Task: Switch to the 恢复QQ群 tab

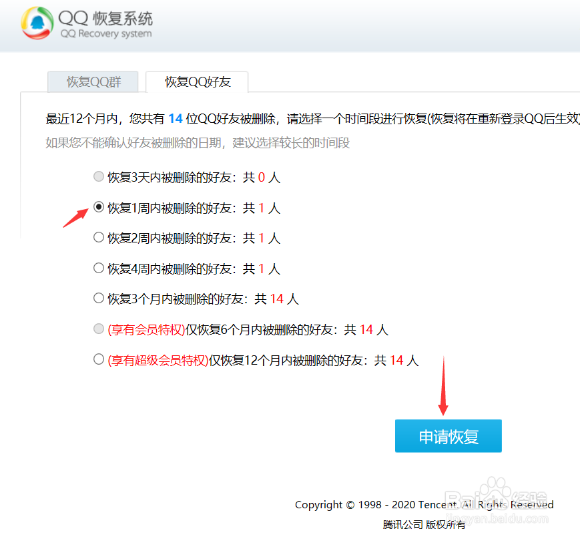Action: point(93,81)
